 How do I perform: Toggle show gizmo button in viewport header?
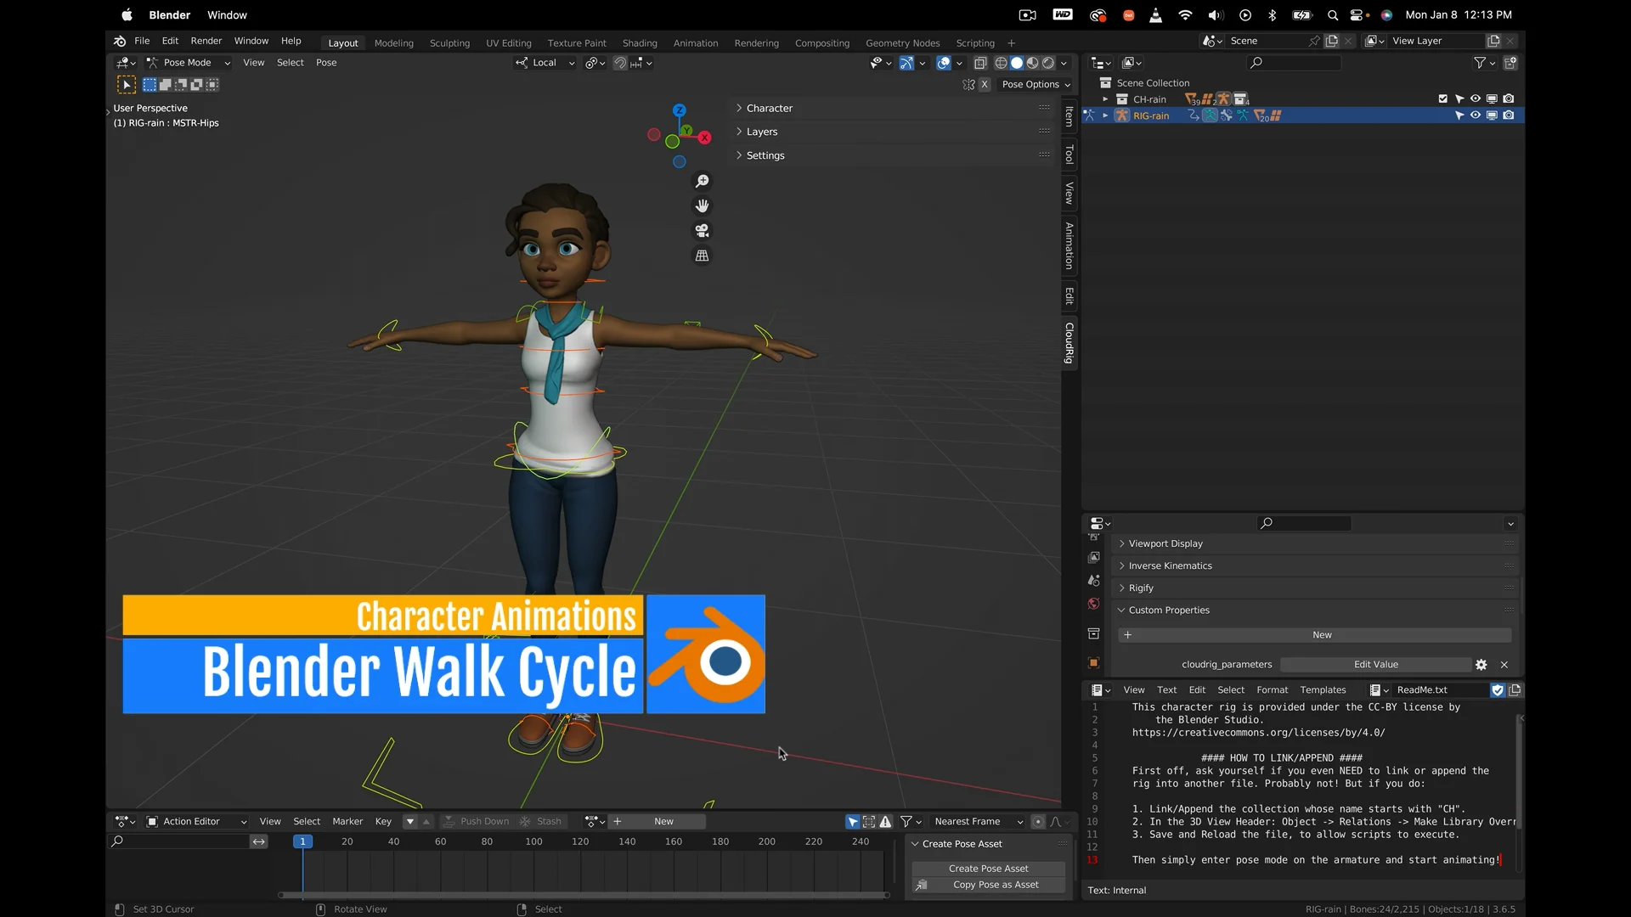pos(906,63)
